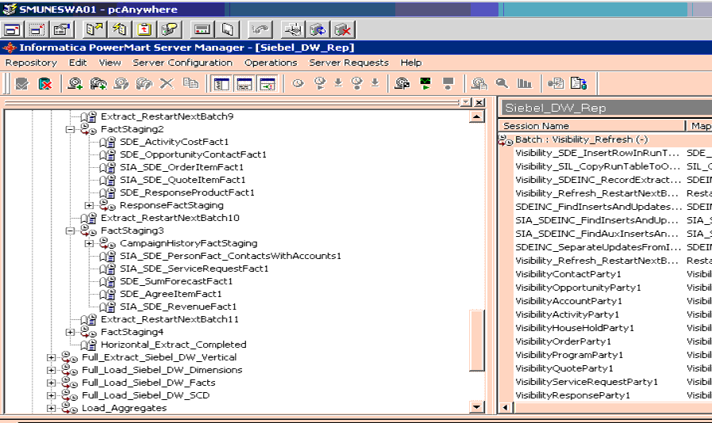Screen dimensions: 712x423
Task: Open pcAnywhere chat with host icon
Action: tap(169, 30)
